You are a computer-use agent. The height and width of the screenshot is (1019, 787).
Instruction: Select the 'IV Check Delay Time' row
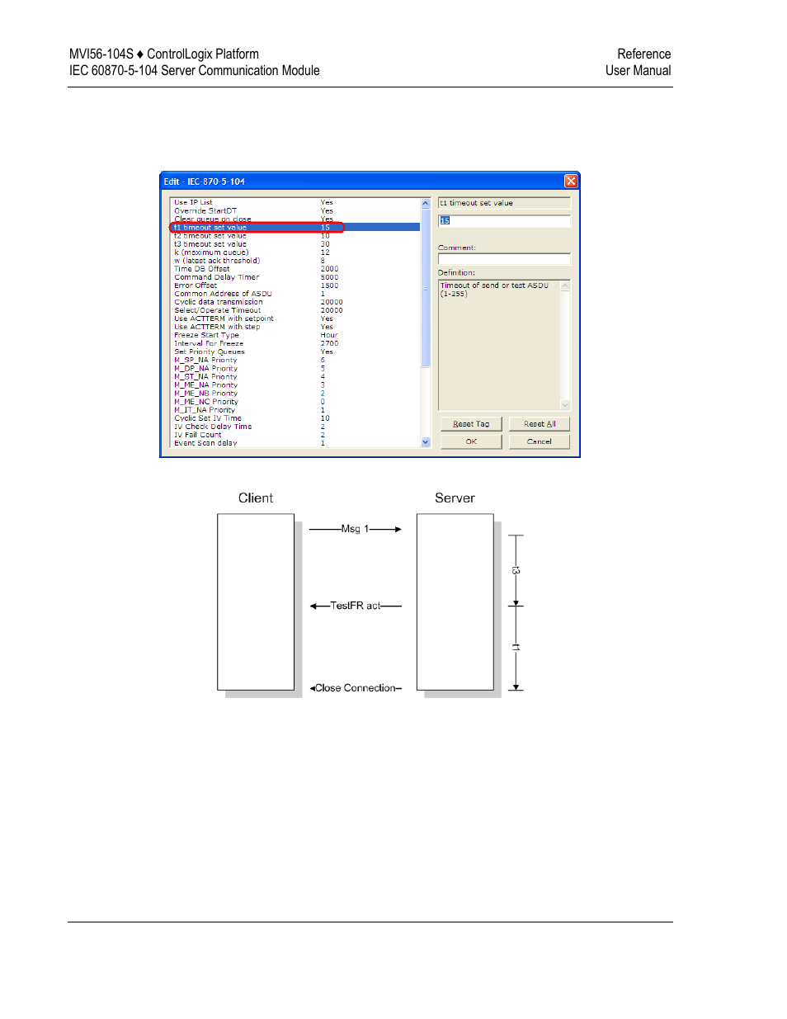295,427
